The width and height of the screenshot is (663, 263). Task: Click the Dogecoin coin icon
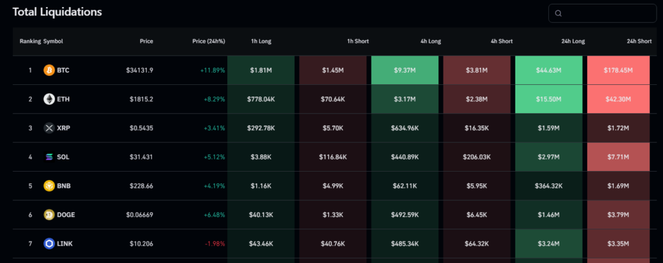pyautogui.click(x=49, y=214)
